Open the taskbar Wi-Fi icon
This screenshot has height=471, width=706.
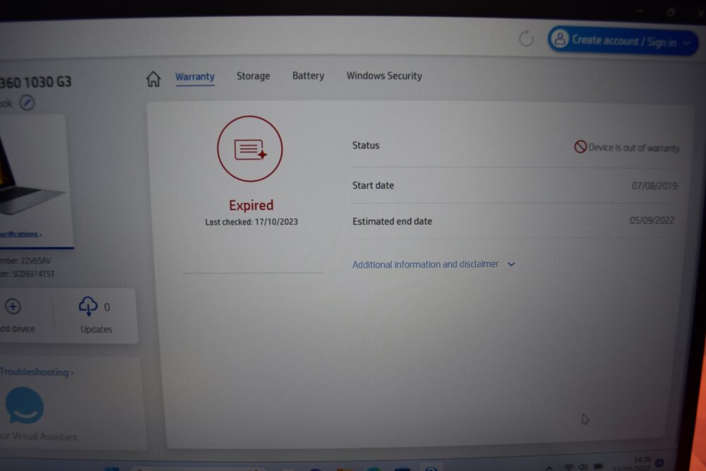point(568,467)
